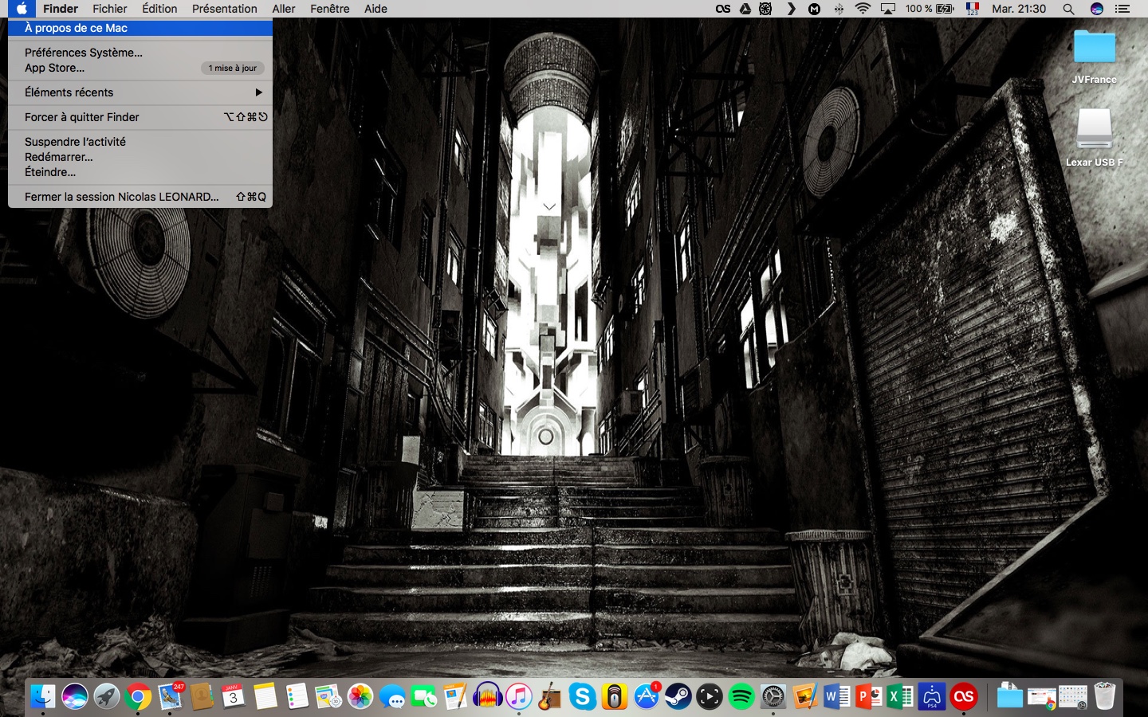
Task: Click Redémarrer… in the Apple menu
Action: pyautogui.click(x=59, y=157)
